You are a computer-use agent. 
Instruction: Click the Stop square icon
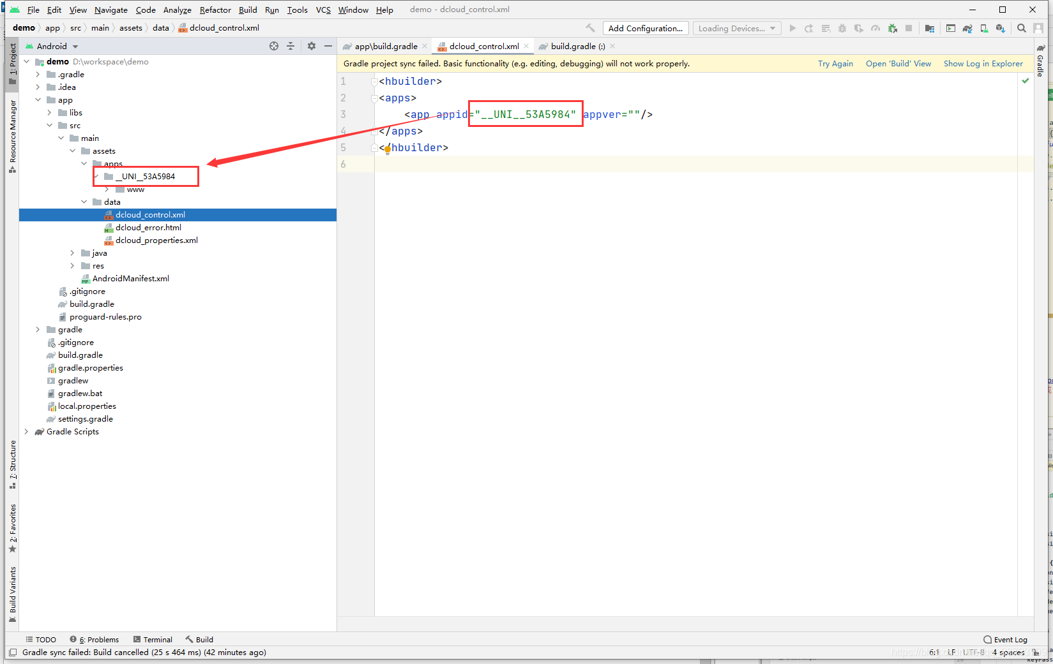[909, 28]
